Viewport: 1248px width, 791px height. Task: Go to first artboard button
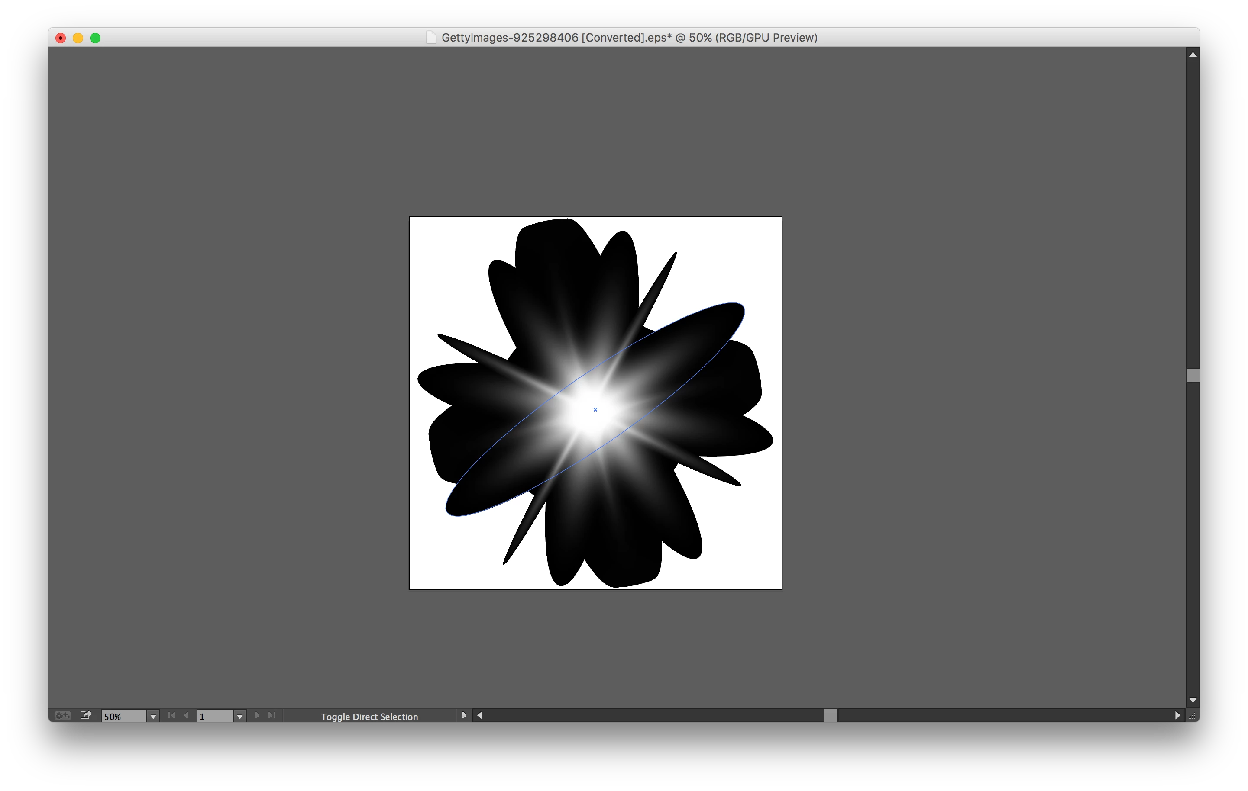(x=171, y=715)
